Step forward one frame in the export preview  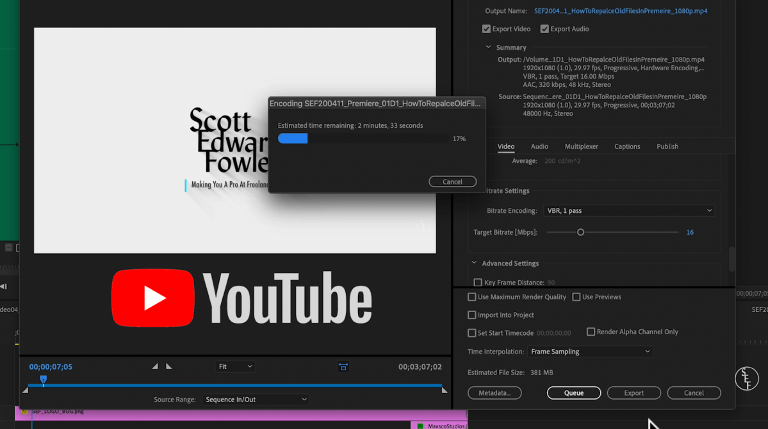point(168,366)
